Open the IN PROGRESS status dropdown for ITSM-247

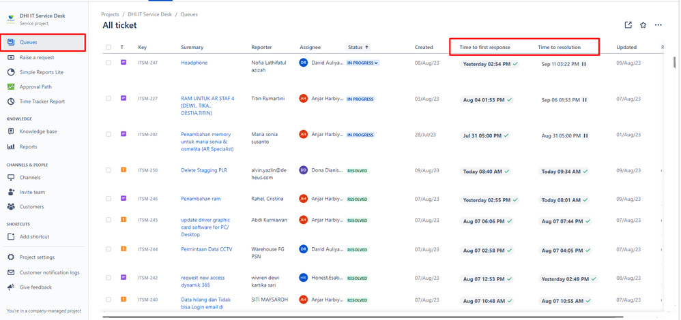pyautogui.click(x=362, y=63)
